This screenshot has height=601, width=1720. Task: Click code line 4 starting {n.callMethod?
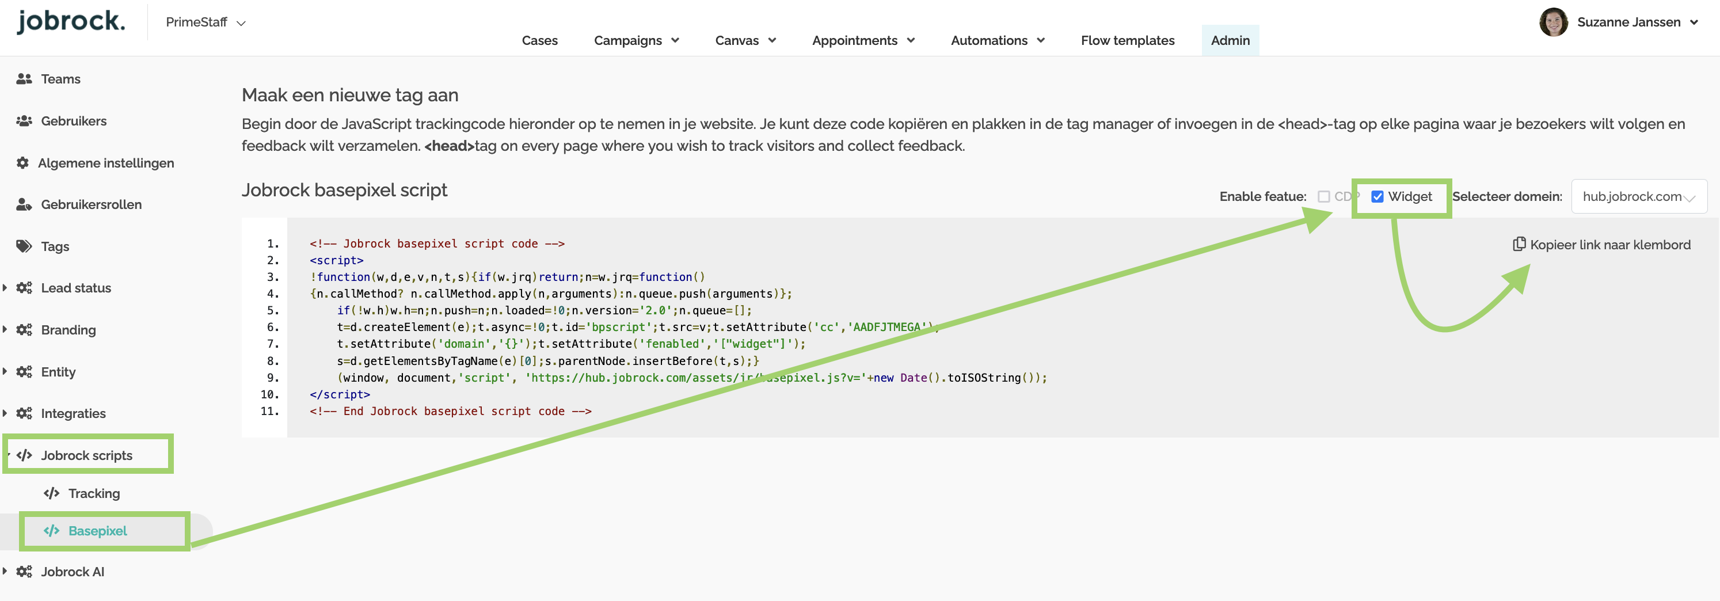point(551,294)
